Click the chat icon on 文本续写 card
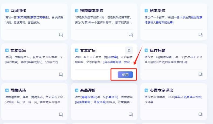 pos(61,74)
